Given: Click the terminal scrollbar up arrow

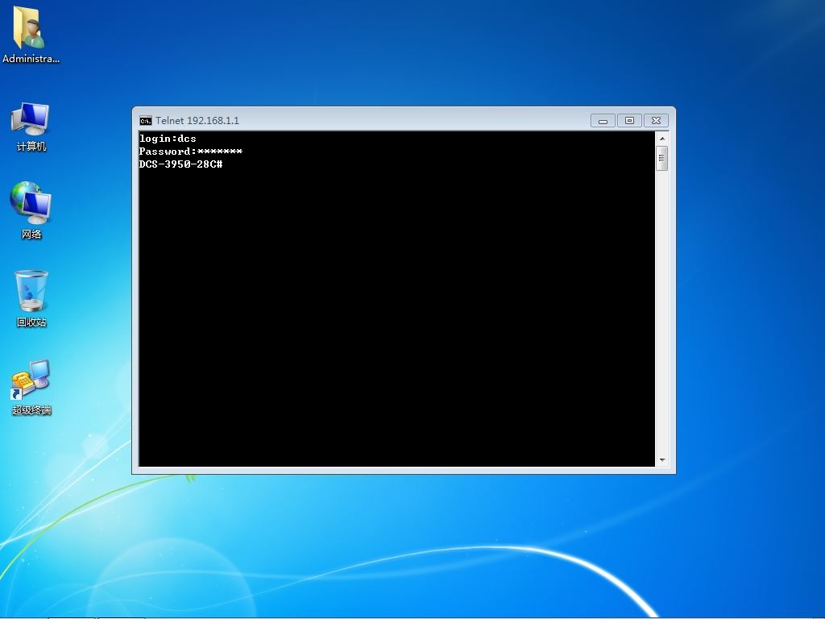Looking at the screenshot, I should coord(662,139).
